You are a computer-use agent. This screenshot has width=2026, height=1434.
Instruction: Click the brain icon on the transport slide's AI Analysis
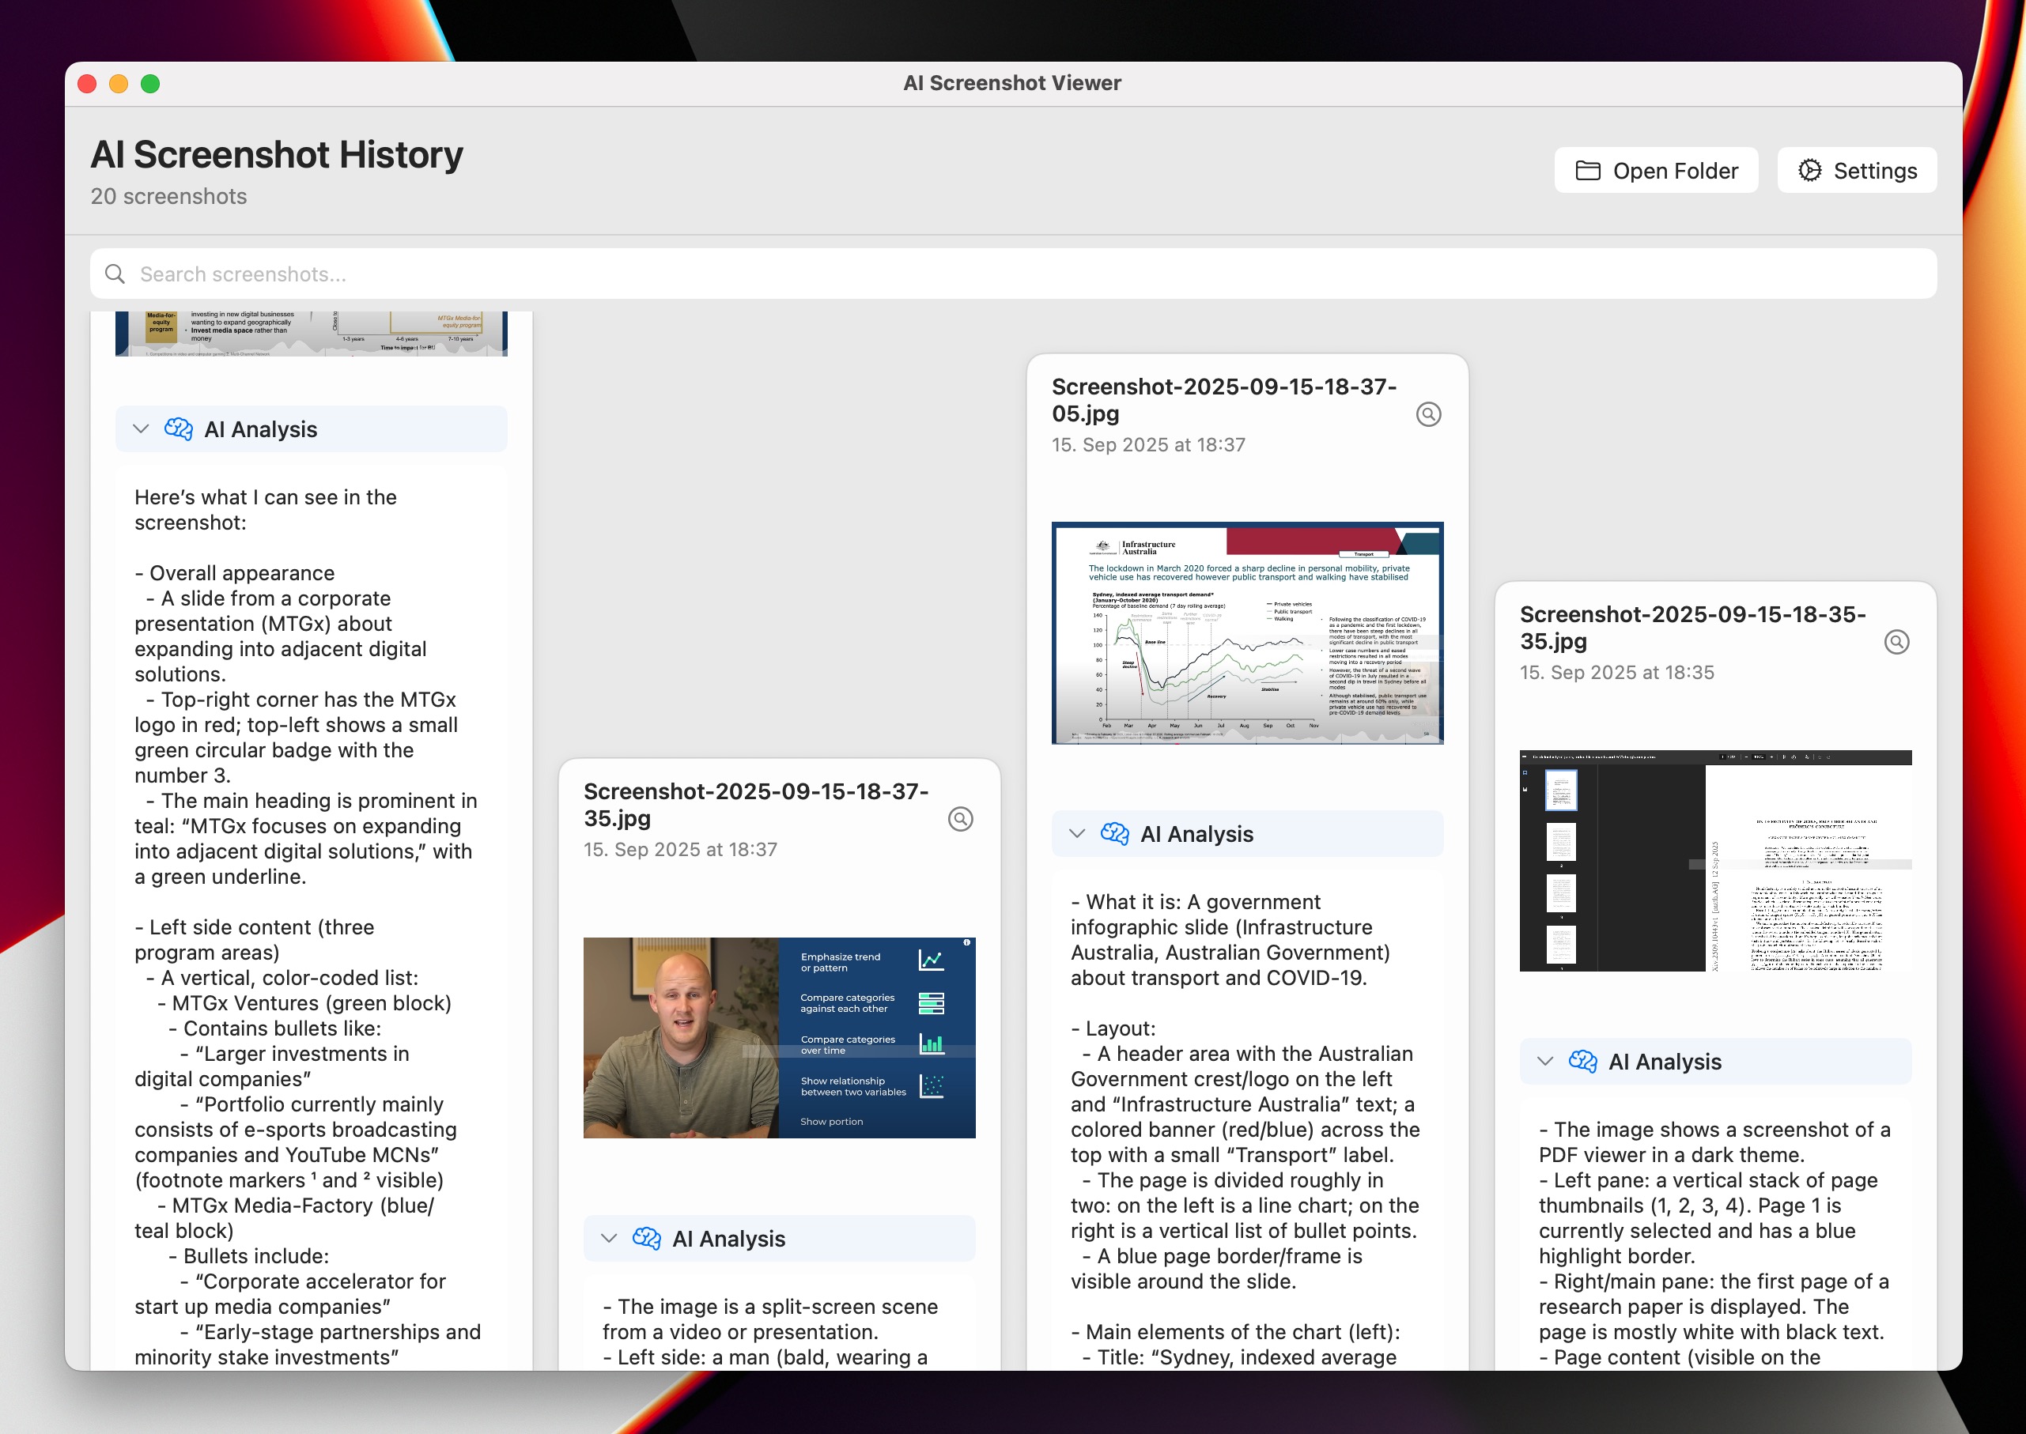point(1116,832)
